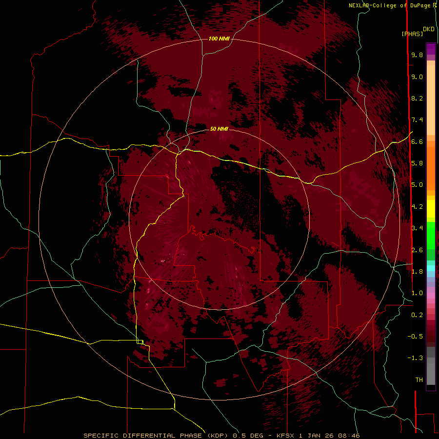This screenshot has height=439, width=439.
Task: Click the 50 NMI range ring label
Action: [x=219, y=129]
